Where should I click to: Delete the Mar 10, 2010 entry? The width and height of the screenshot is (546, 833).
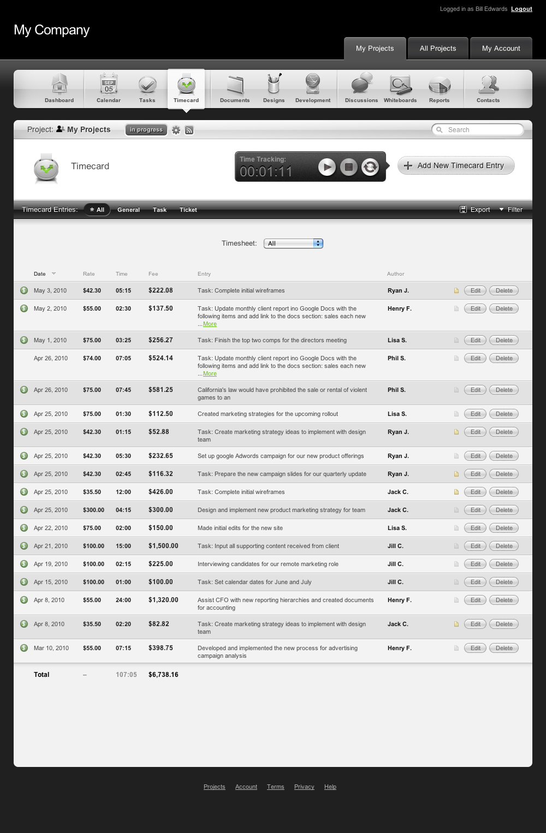(x=504, y=648)
